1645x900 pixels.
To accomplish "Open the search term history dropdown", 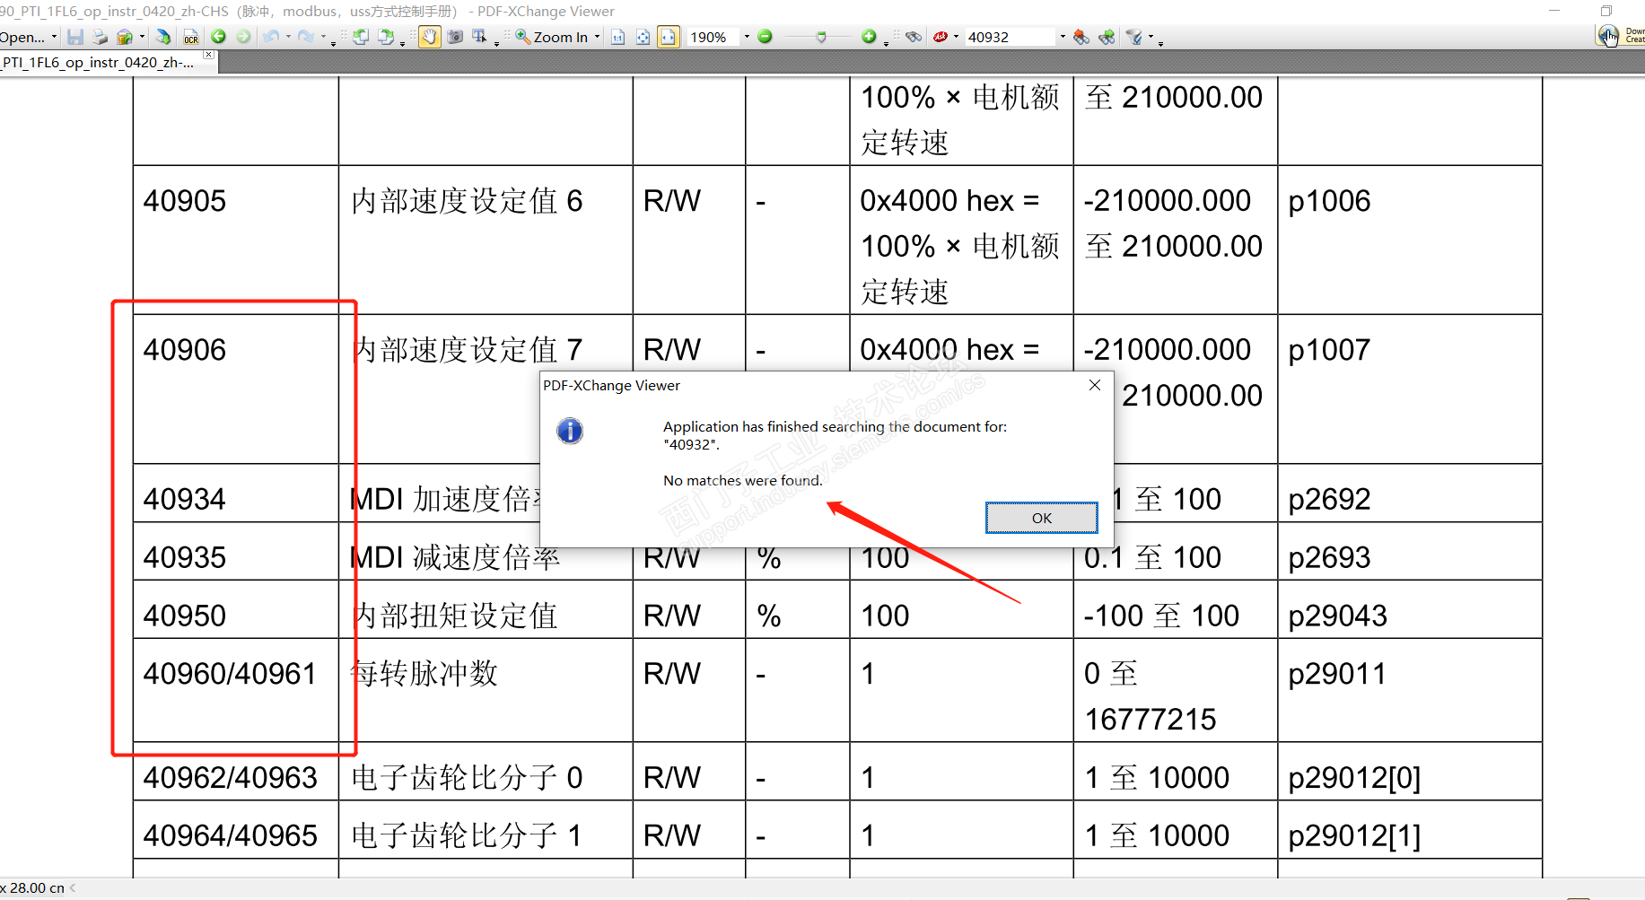I will click(1063, 37).
